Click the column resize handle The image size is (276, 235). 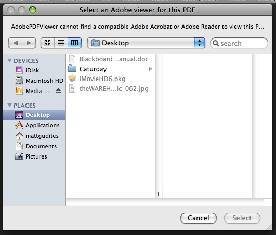point(159,194)
